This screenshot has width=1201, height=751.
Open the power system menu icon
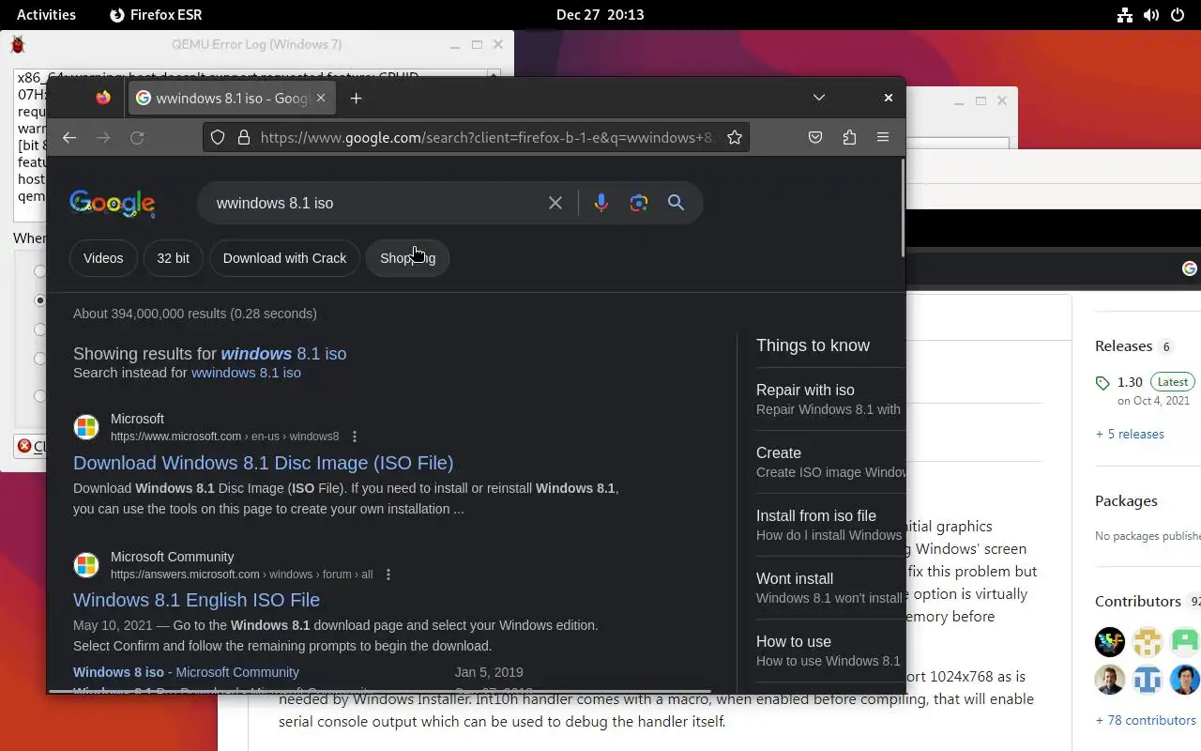point(1178,14)
